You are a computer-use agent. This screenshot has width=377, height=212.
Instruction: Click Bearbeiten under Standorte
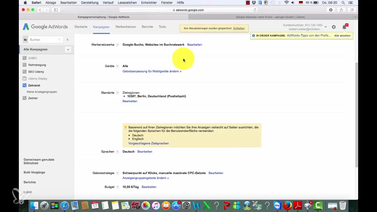130,101
